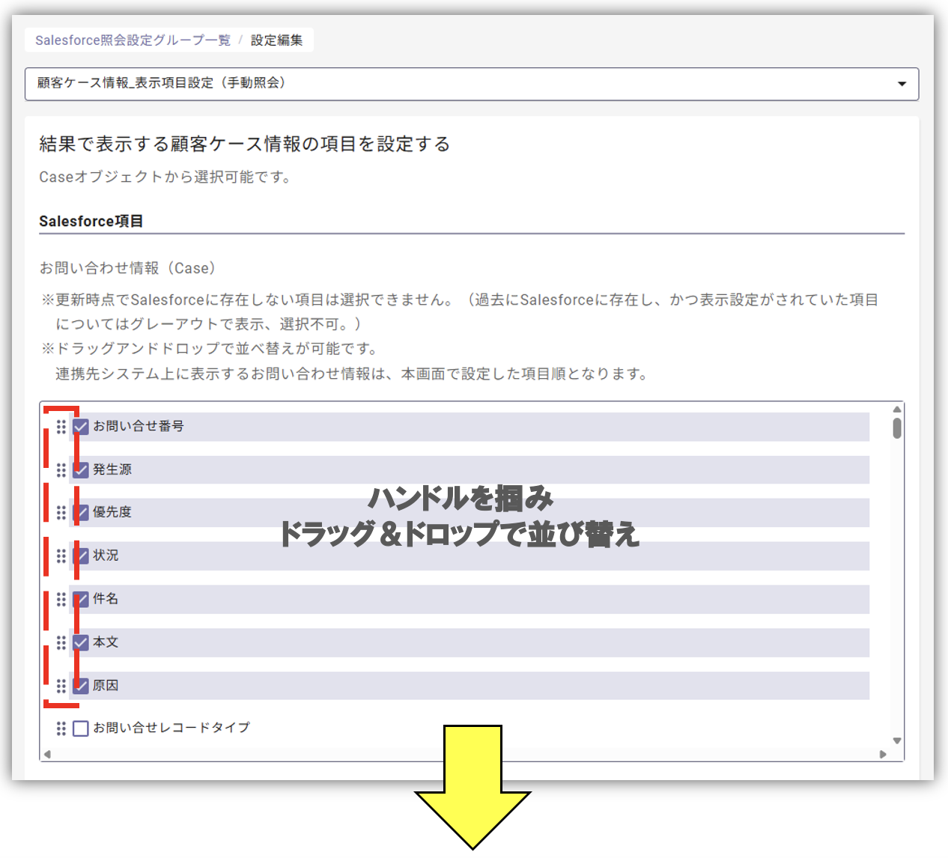This screenshot has height=858, width=948.
Task: Click the scroll up arrow of the list
Action: coord(897,410)
